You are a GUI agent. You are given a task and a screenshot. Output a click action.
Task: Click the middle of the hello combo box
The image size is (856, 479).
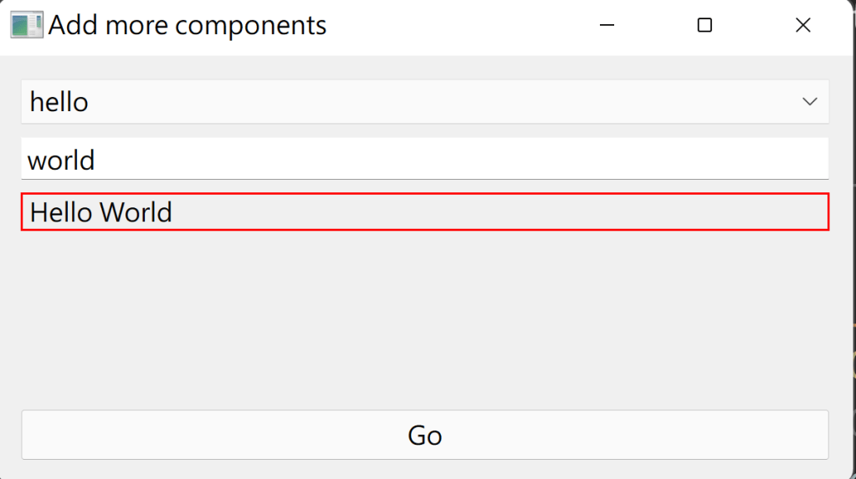click(425, 102)
